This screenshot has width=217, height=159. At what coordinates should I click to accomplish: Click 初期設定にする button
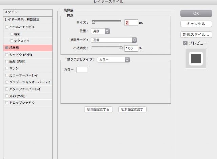pyautogui.click(x=98, y=110)
